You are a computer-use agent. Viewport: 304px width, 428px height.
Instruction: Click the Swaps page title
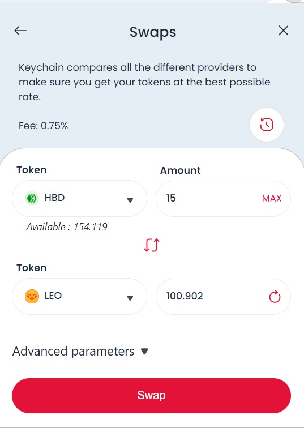tap(153, 32)
